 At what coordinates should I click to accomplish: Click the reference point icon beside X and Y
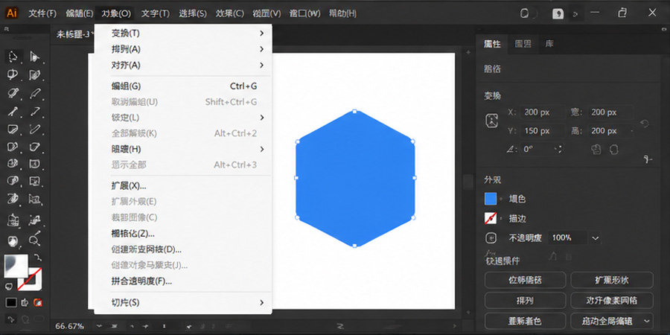pyautogui.click(x=492, y=121)
